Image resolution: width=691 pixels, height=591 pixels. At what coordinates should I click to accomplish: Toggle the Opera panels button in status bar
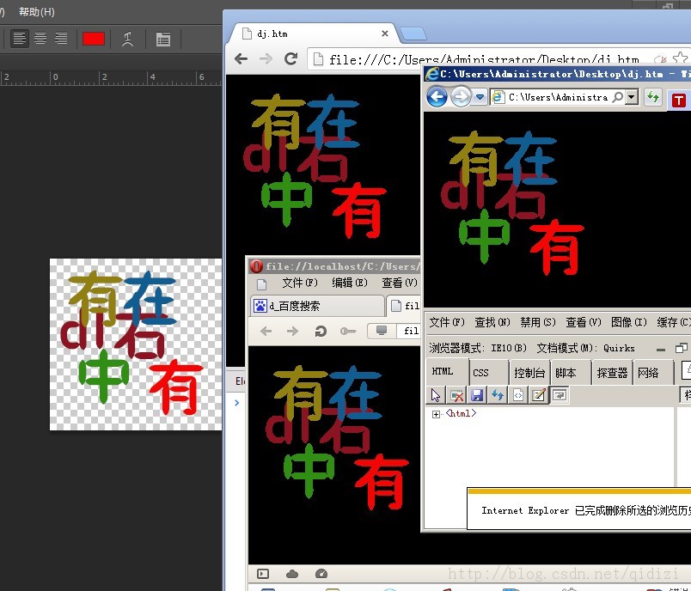[x=263, y=573]
